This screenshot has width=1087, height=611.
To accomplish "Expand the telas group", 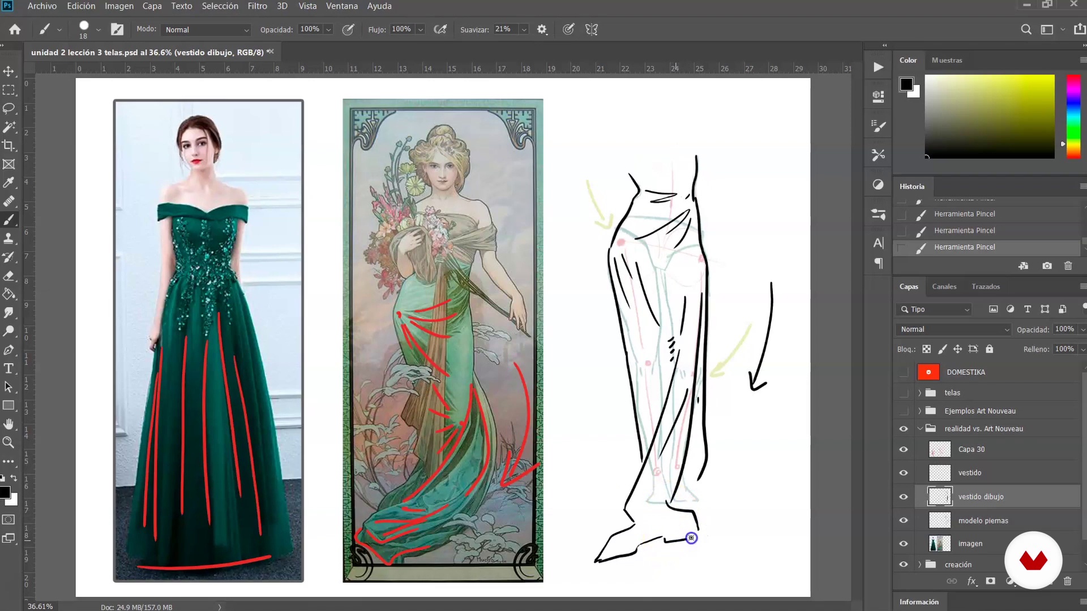I will [x=919, y=393].
